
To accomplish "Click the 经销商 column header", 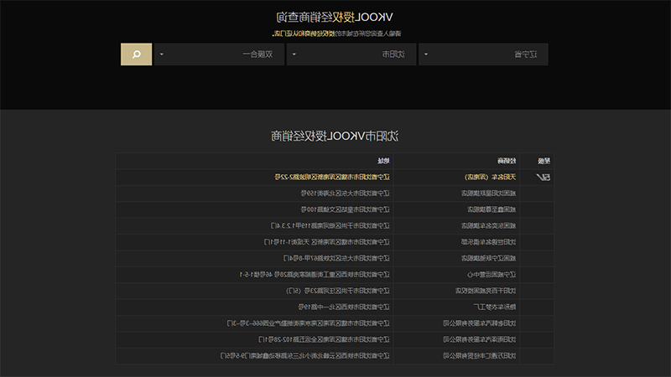I will click(x=507, y=161).
